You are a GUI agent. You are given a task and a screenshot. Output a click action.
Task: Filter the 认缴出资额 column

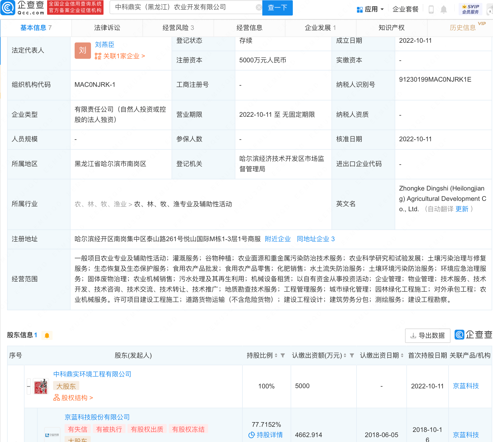coord(352,355)
